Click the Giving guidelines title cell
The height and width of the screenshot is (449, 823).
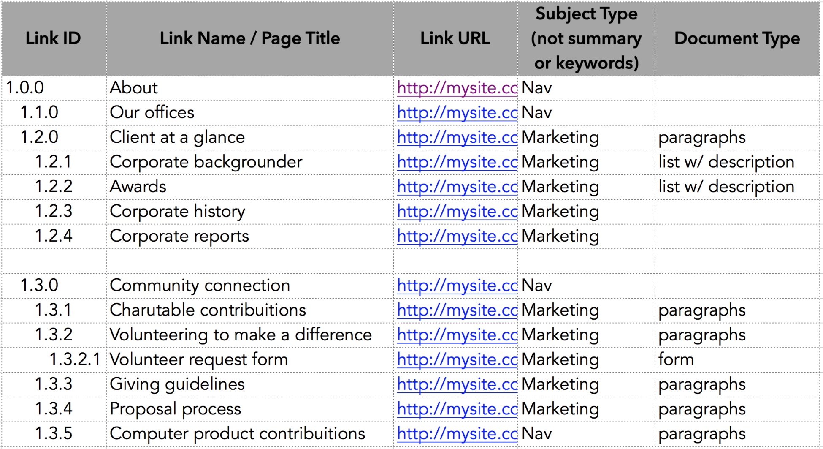[x=177, y=384]
